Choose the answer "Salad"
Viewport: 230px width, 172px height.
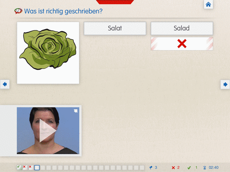point(182,28)
